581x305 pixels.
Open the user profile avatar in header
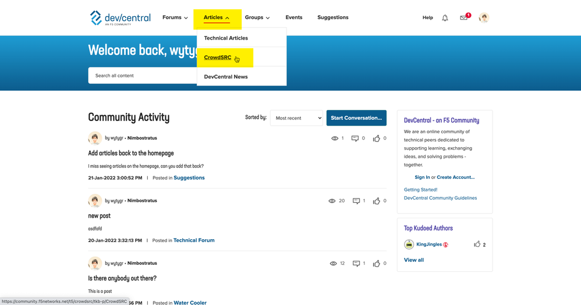point(484,17)
